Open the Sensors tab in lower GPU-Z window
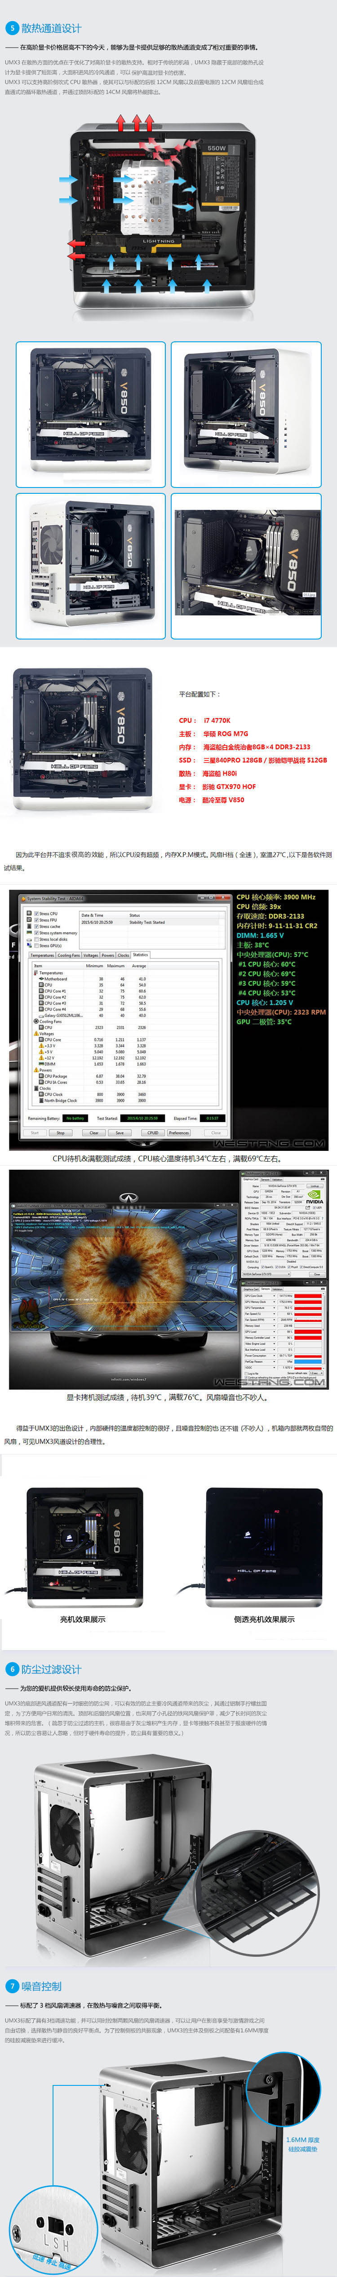The image size is (337, 2277). (266, 1289)
